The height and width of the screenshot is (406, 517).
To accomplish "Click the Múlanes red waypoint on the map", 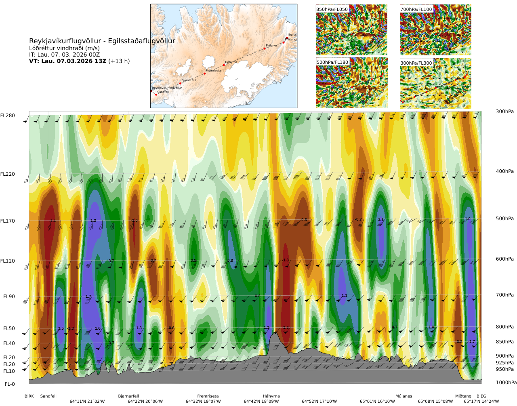I will 265,48.
